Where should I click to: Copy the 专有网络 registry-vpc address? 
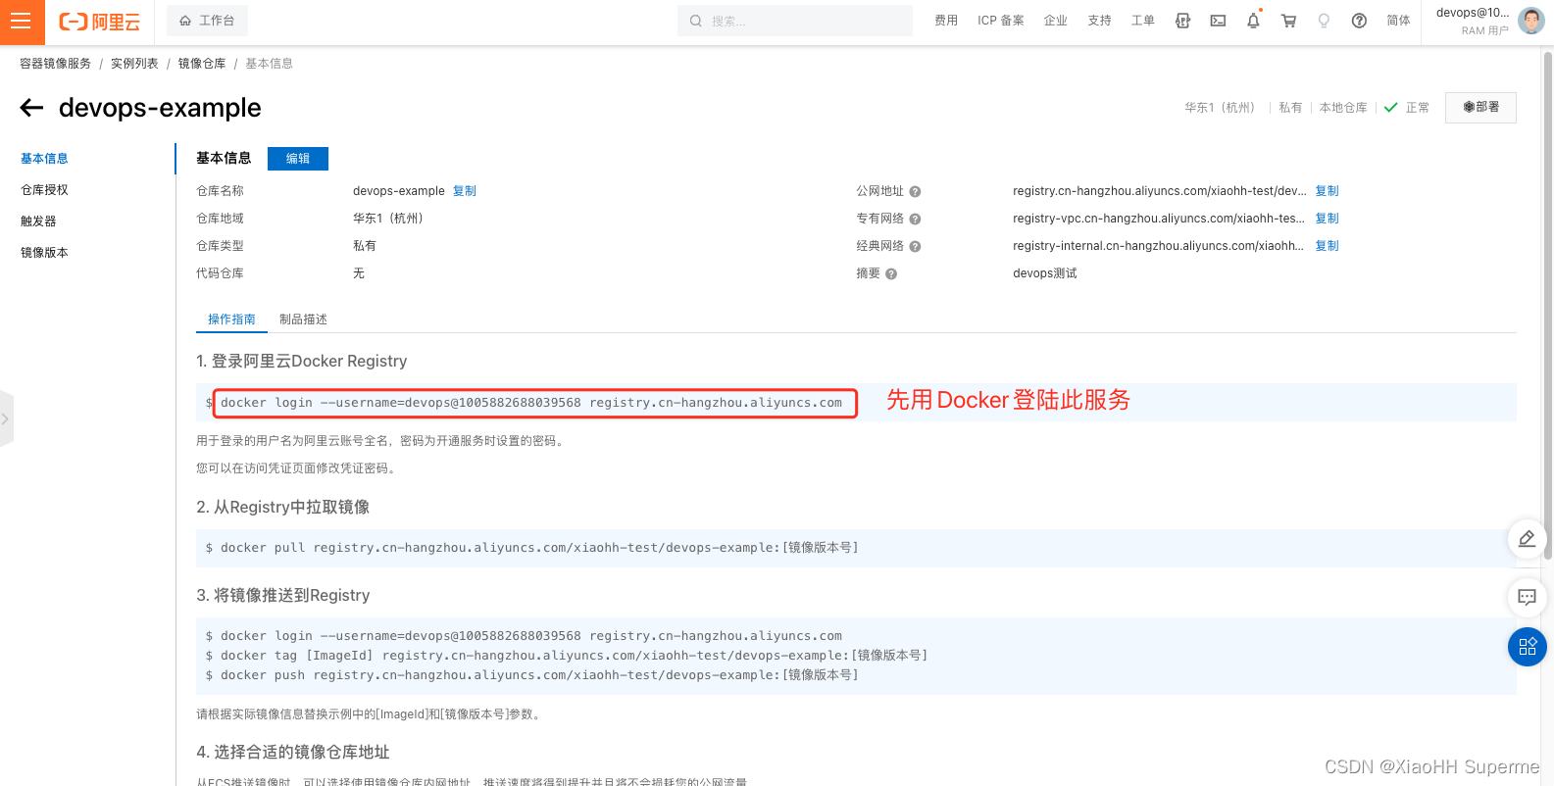(1327, 219)
